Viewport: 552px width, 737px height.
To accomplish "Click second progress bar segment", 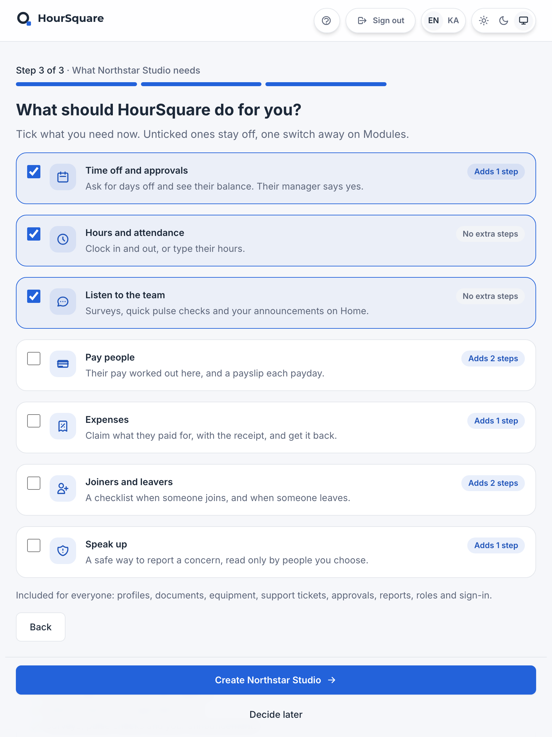I will (201, 84).
